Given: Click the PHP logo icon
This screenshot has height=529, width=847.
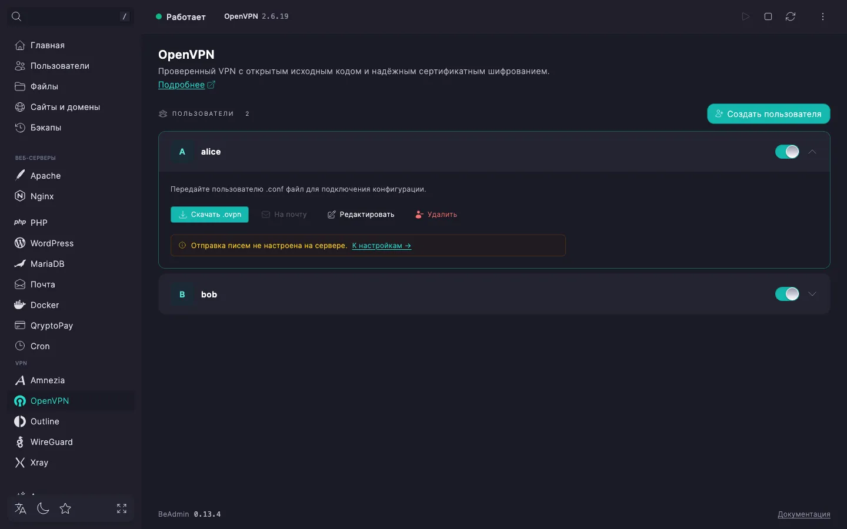Looking at the screenshot, I should (20, 223).
